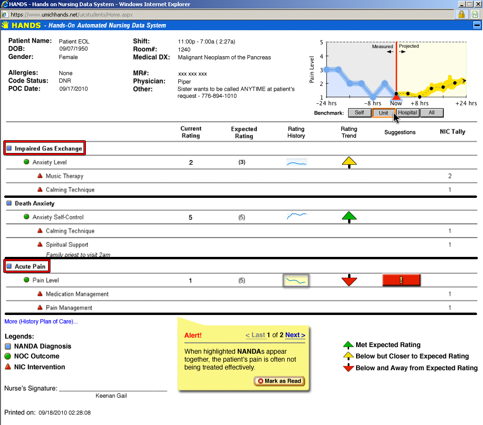Click the Family priest to visit 2am note
This screenshot has height=425, width=483.
coord(78,255)
